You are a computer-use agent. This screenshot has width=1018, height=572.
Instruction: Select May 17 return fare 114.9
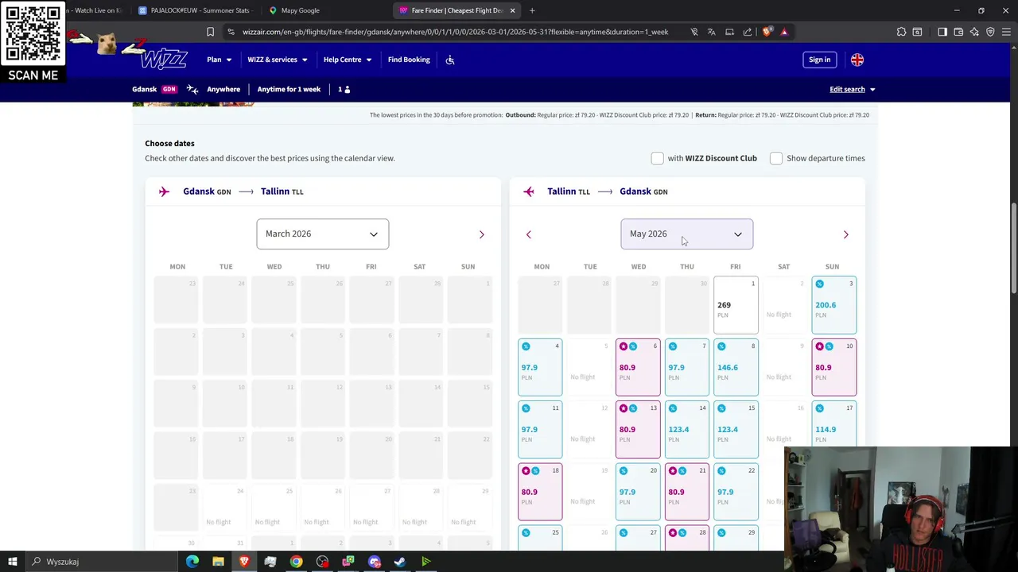[834, 425]
